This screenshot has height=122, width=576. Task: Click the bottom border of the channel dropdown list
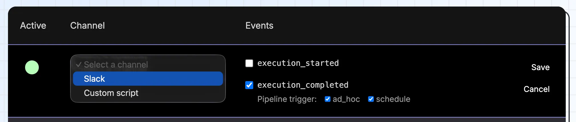(148, 102)
